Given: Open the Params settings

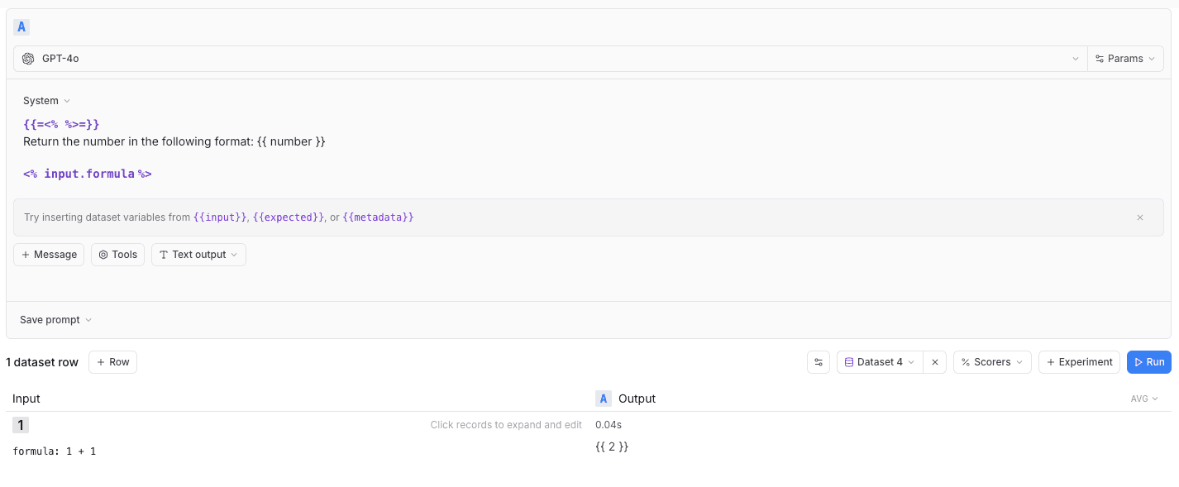Looking at the screenshot, I should (x=1124, y=59).
